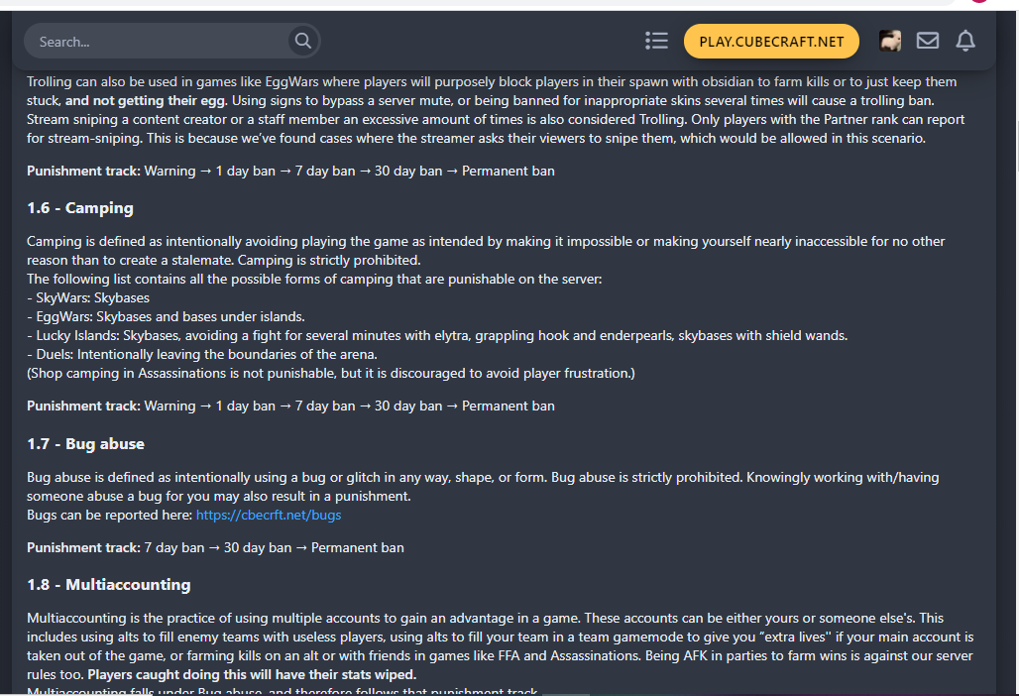The width and height of the screenshot is (1019, 696).
Task: Click the Lucky Islands list line
Action: coord(437,335)
